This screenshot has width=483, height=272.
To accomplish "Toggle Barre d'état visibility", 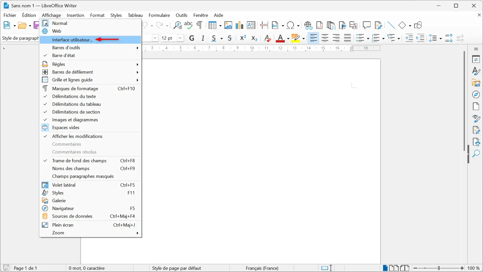I will click(90, 56).
